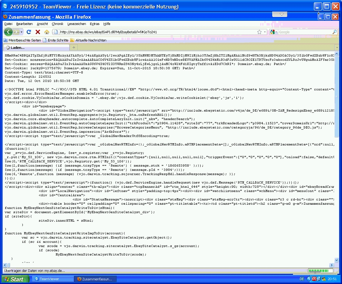The height and width of the screenshot is (284, 342).
Task: Open the Meistbesuchte Seiten bookmark folder
Action: (22, 40)
